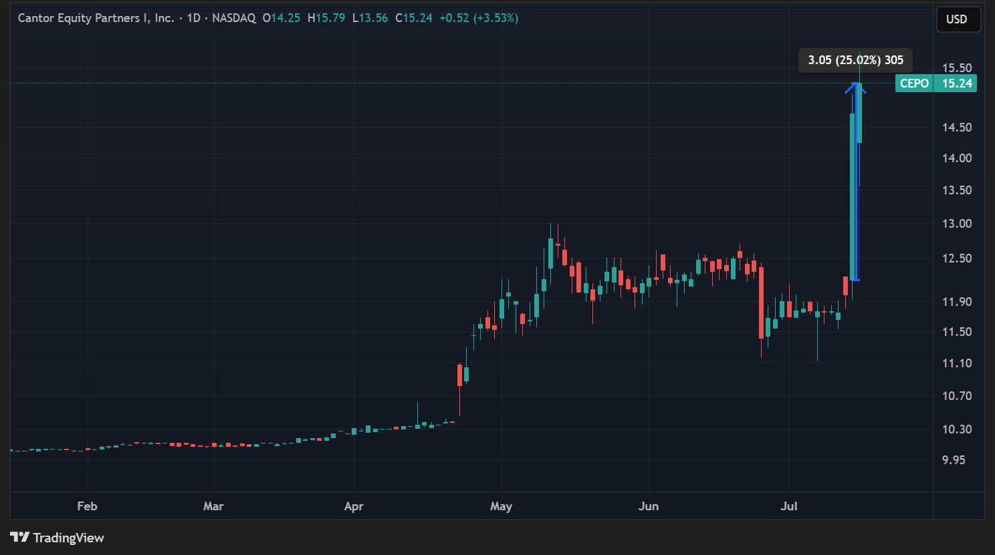Click the 10.30 price axis label
Screen dimensions: 995x555
tap(956, 429)
